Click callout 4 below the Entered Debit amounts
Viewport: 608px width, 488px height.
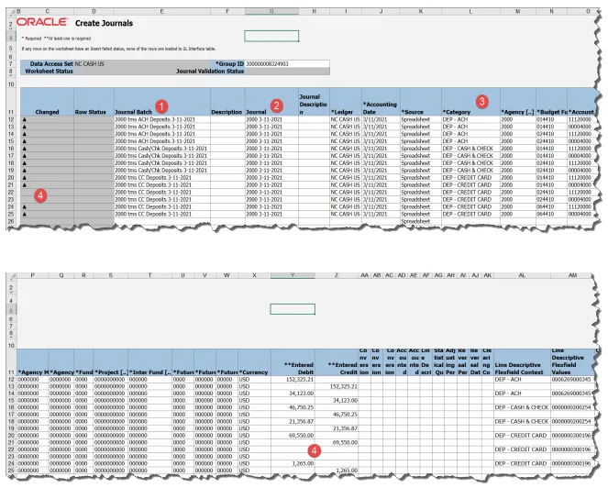pos(315,450)
